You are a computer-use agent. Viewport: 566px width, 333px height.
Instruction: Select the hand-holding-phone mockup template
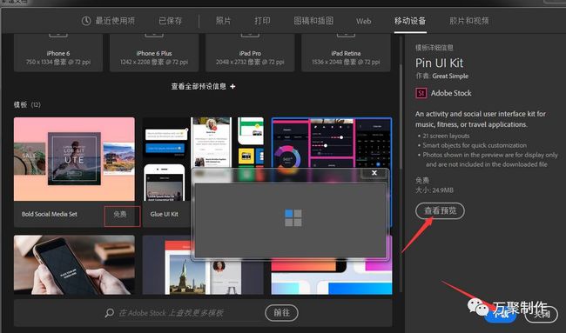click(x=74, y=265)
